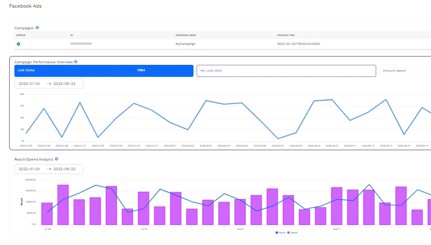Click the Facebook Ads page title
The image size is (431, 245).
[25, 6]
